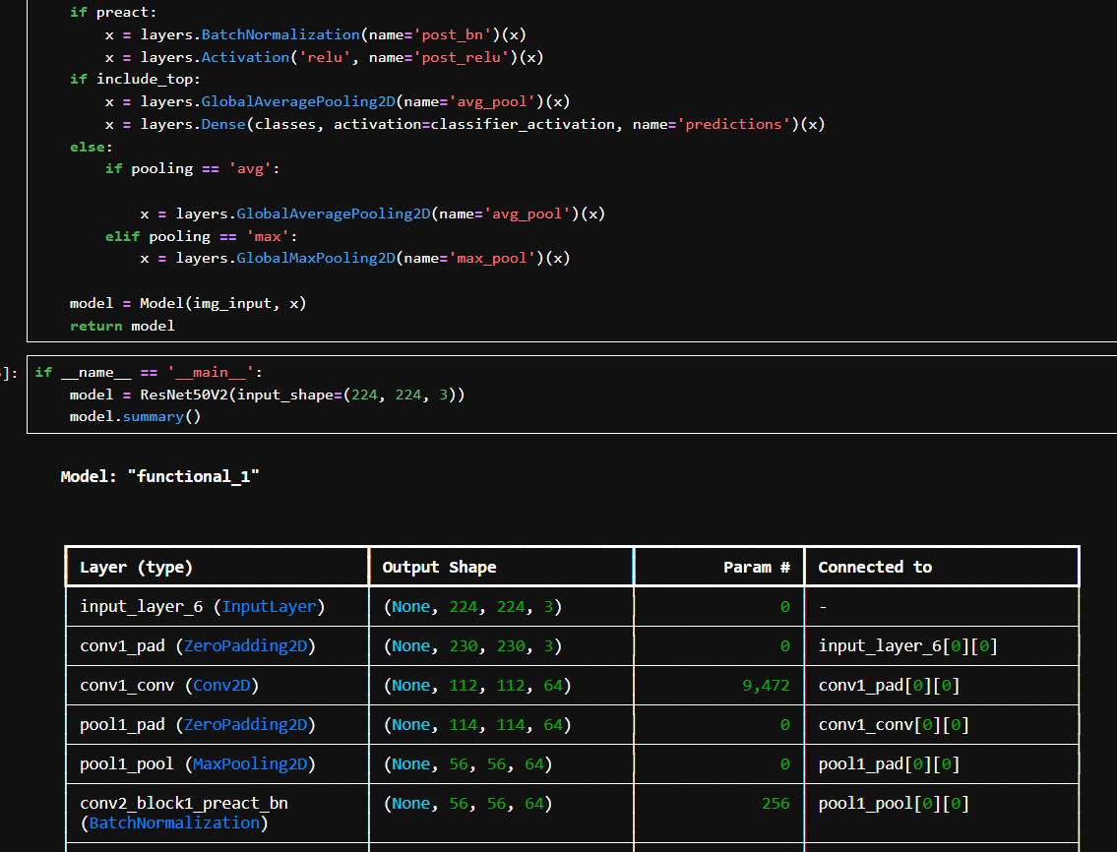This screenshot has height=852, width=1117.
Task: Click the 'Layer (type)' column header
Action: (217, 567)
